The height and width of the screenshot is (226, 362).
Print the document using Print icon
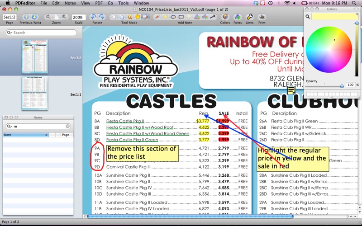[262, 17]
